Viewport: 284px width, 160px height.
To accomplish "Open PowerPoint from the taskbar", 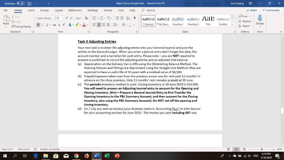I will [117, 156].
